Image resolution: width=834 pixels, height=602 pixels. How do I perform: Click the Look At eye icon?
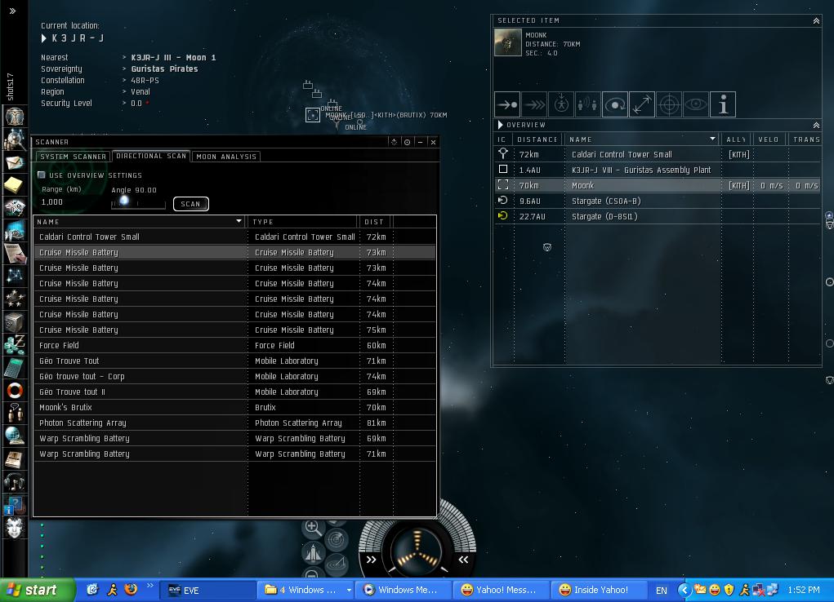pos(696,104)
